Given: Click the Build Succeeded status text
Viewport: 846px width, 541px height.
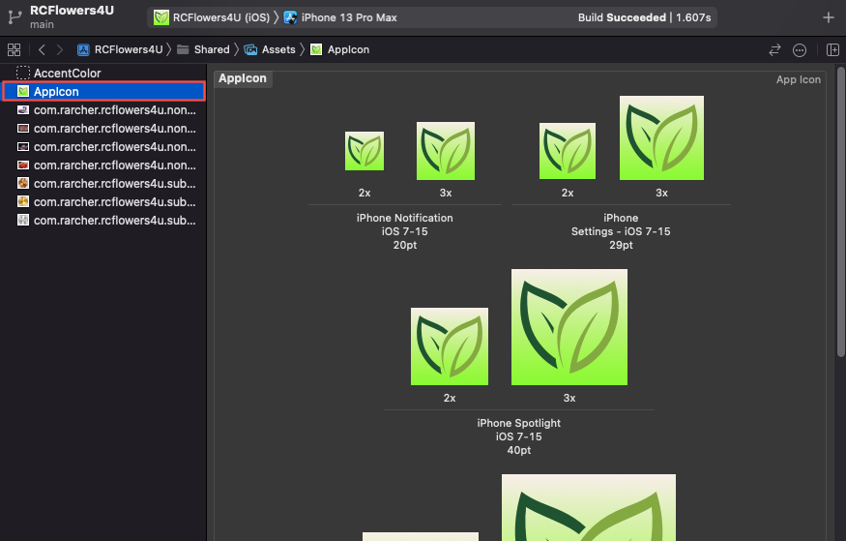Looking at the screenshot, I should pos(644,17).
